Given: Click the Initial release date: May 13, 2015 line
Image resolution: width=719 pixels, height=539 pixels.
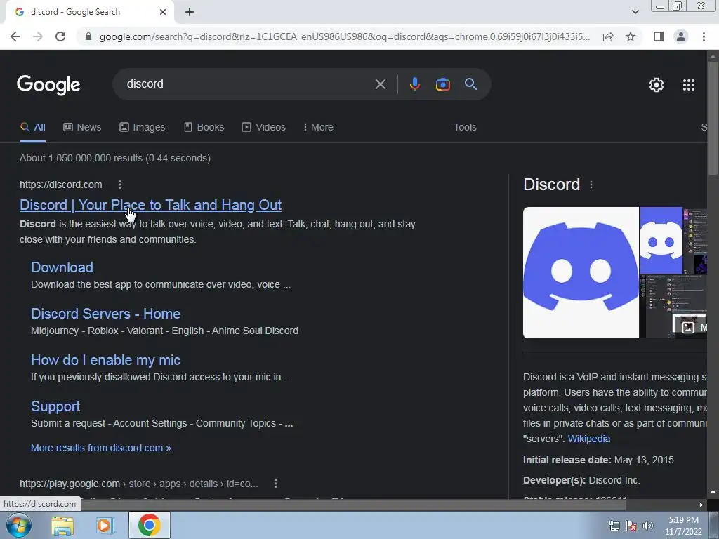Looking at the screenshot, I should 598,460.
